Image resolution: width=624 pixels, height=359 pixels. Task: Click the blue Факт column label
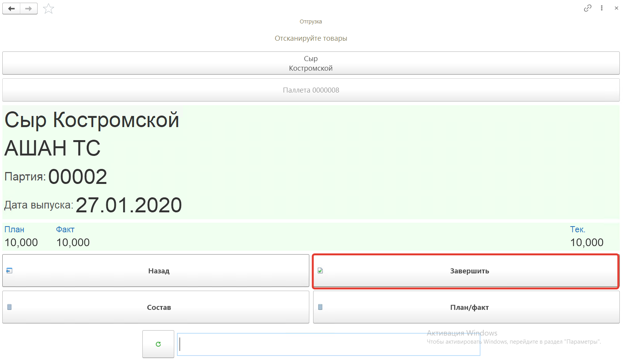click(x=65, y=230)
